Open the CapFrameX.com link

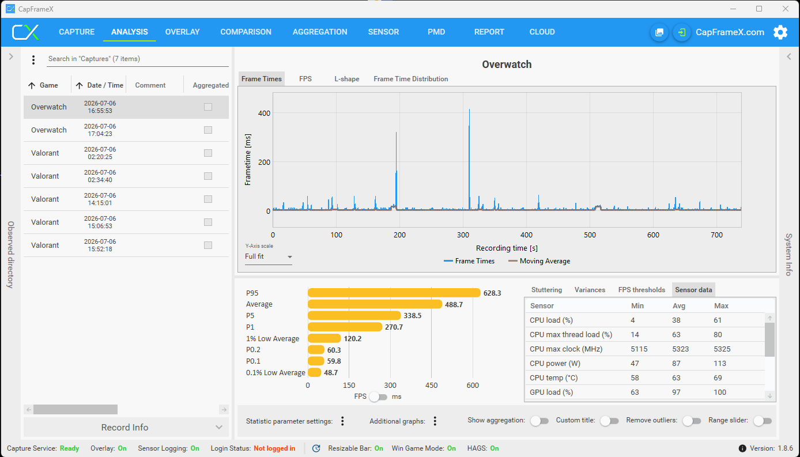click(730, 32)
